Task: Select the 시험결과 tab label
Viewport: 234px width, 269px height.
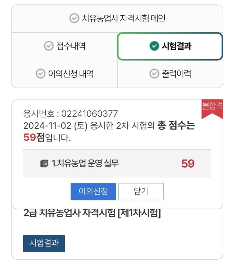Action: point(176,46)
